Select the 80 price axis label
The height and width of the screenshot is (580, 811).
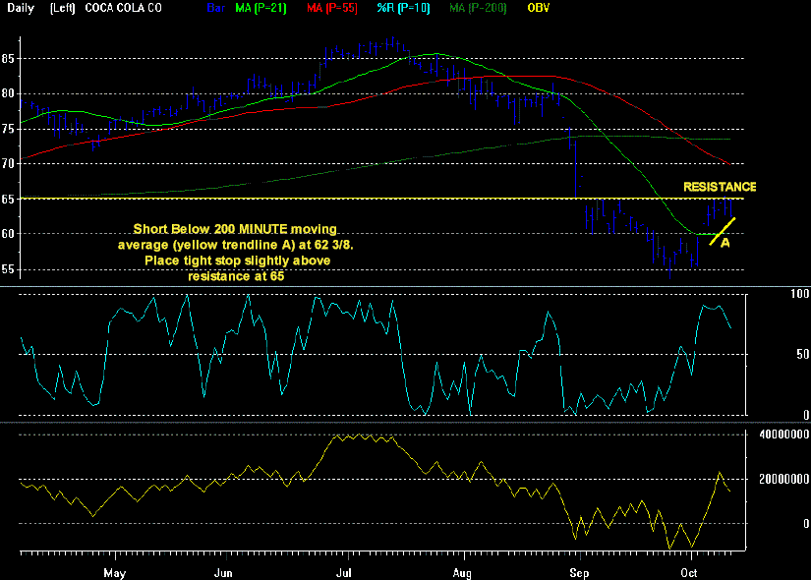point(8,94)
